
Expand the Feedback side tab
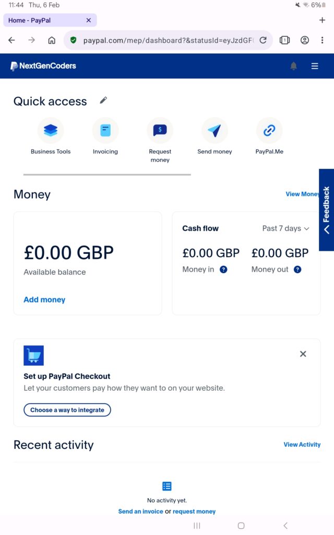pyautogui.click(x=327, y=210)
